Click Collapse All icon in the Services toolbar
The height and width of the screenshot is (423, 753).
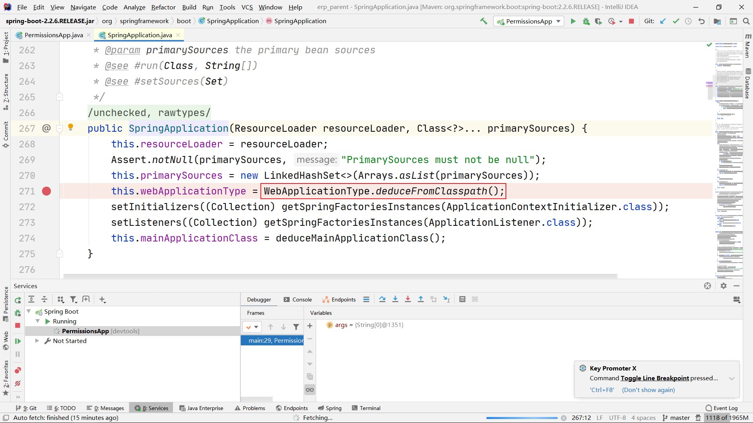pyautogui.click(x=44, y=300)
